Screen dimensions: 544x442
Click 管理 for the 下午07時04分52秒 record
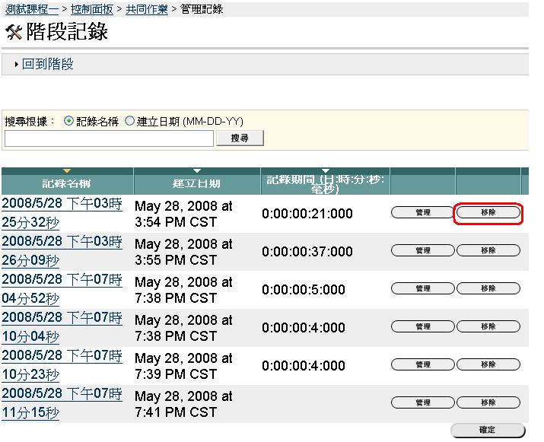point(423,288)
